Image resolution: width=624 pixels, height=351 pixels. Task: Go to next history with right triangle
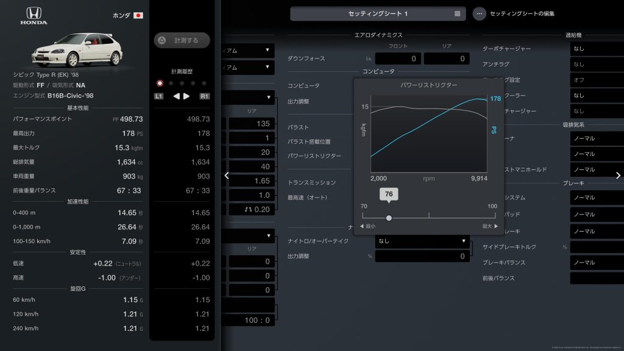(186, 96)
